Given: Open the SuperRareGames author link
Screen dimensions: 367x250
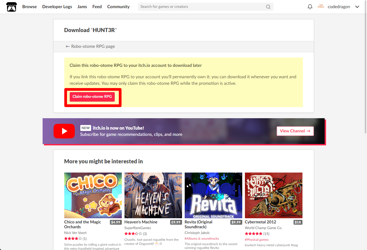Looking at the screenshot, I should 138,228.
